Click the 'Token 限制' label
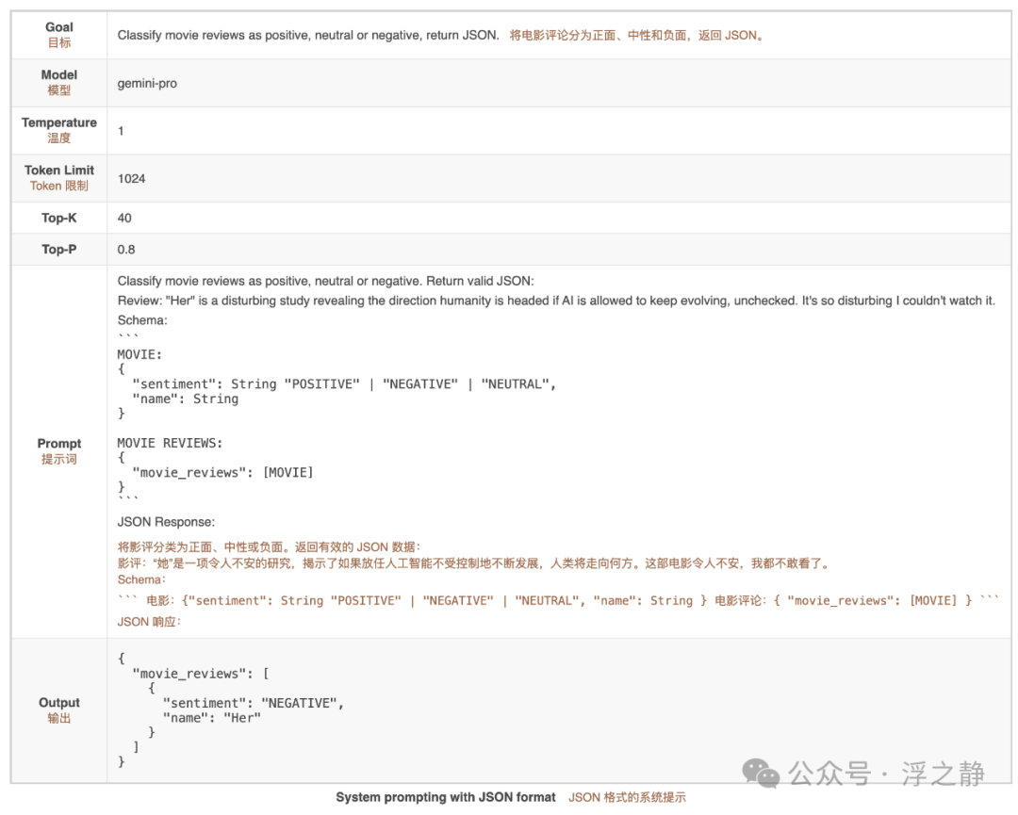The image size is (1018, 815). pos(59,186)
